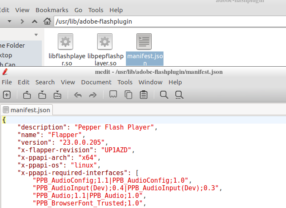Click the New document icon in medit

[7, 95]
